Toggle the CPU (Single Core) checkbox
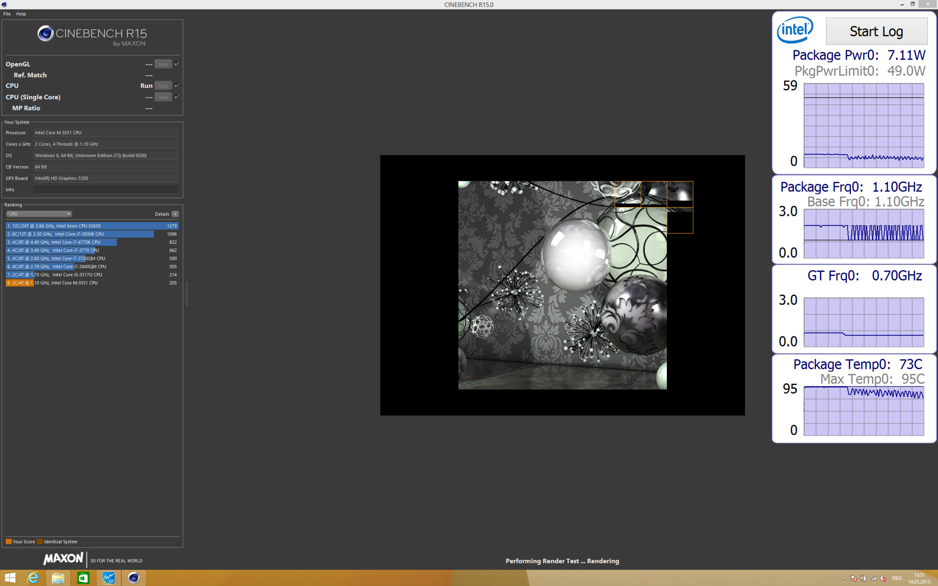The image size is (938, 586). pos(177,97)
